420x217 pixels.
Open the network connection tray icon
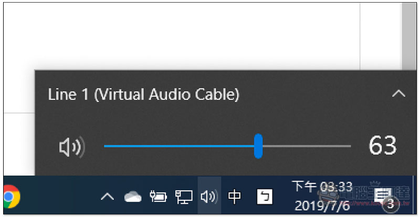(x=183, y=197)
